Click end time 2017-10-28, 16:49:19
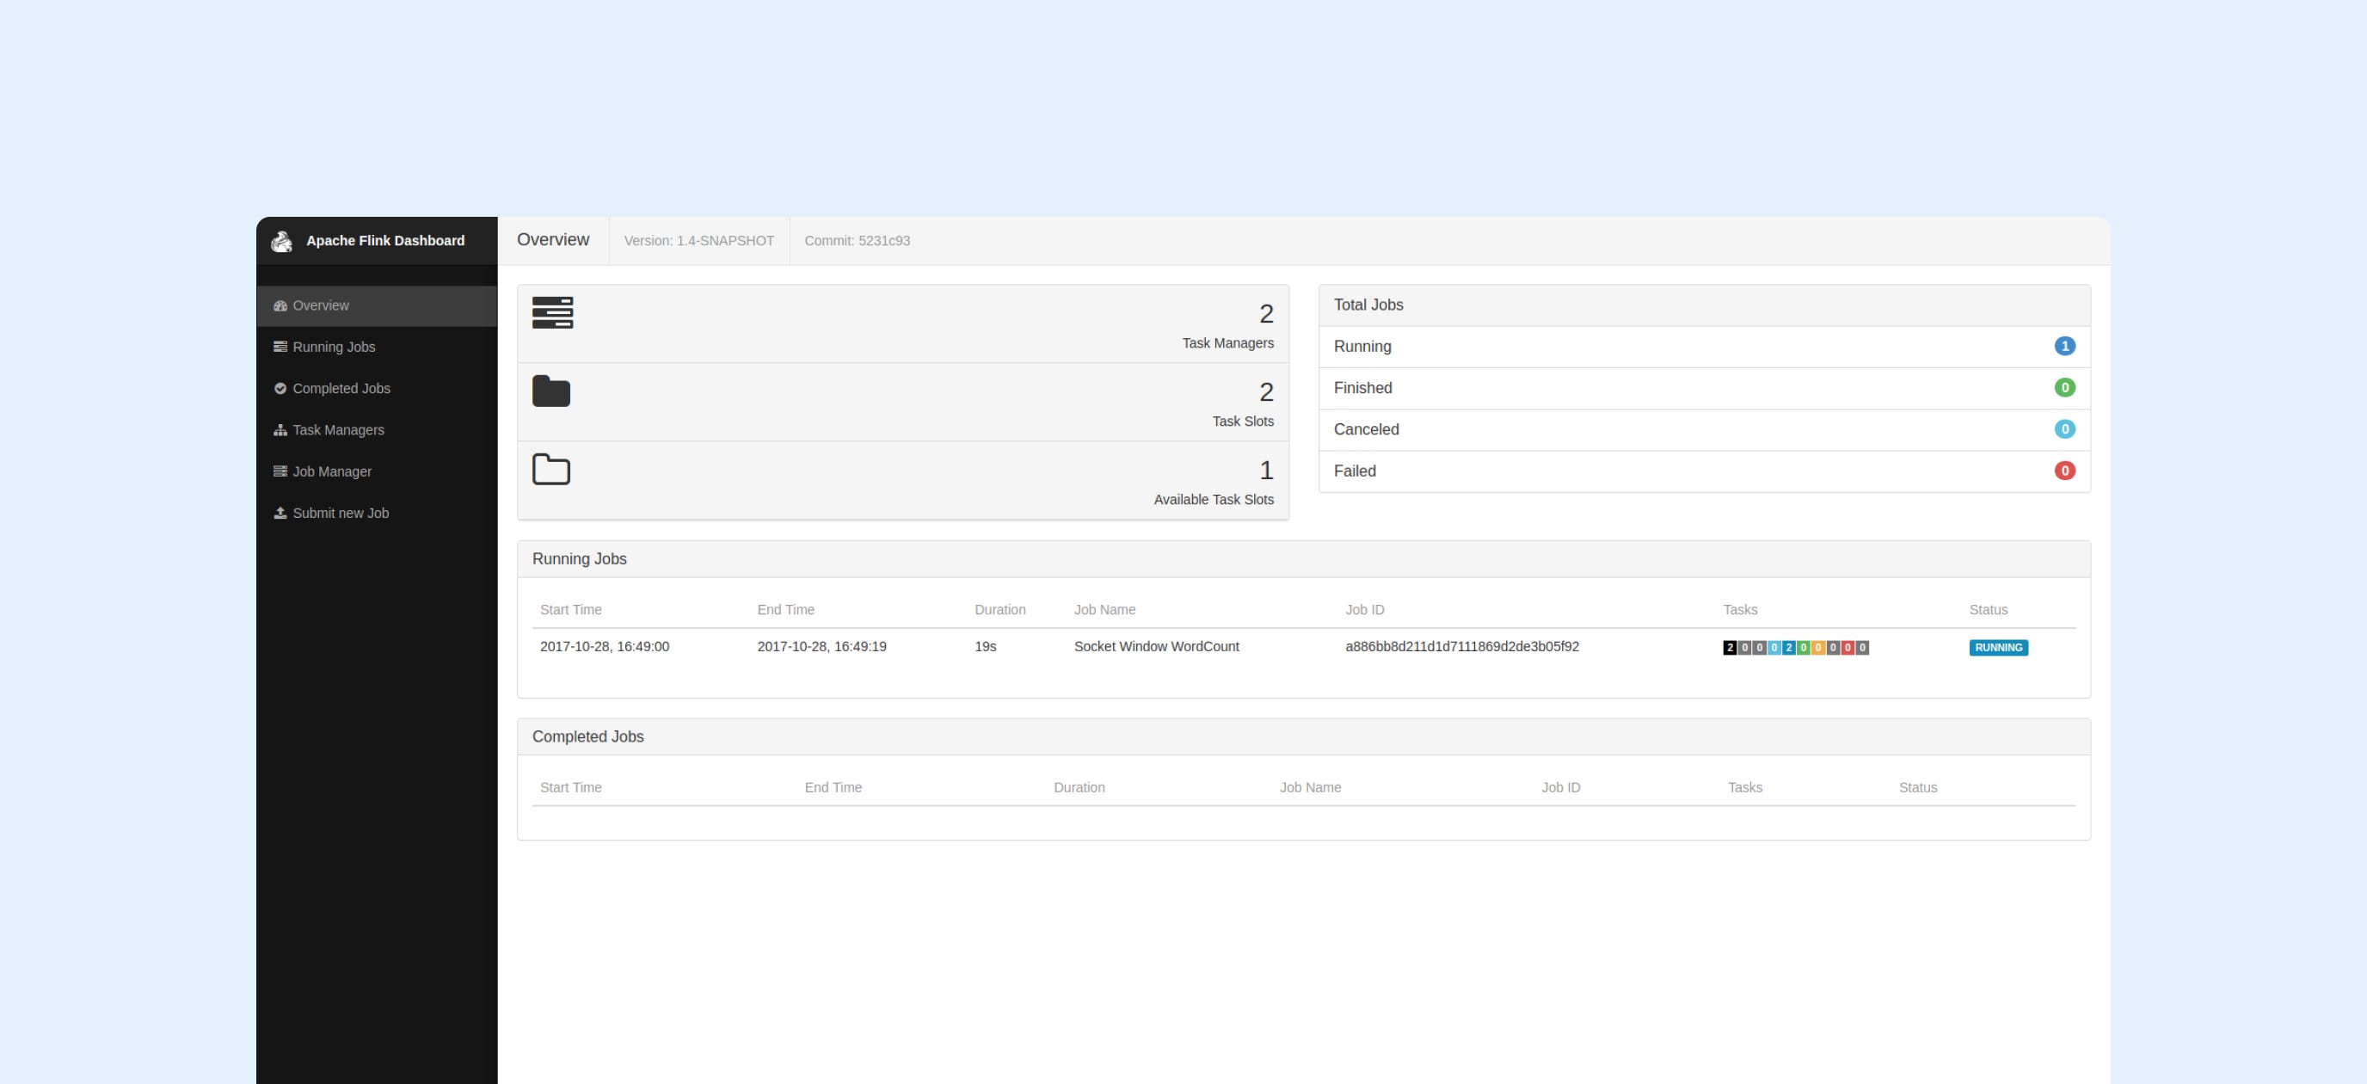2367x1084 pixels. point(821,646)
